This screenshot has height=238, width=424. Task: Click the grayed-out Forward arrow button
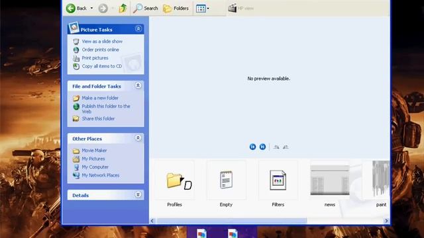click(103, 9)
